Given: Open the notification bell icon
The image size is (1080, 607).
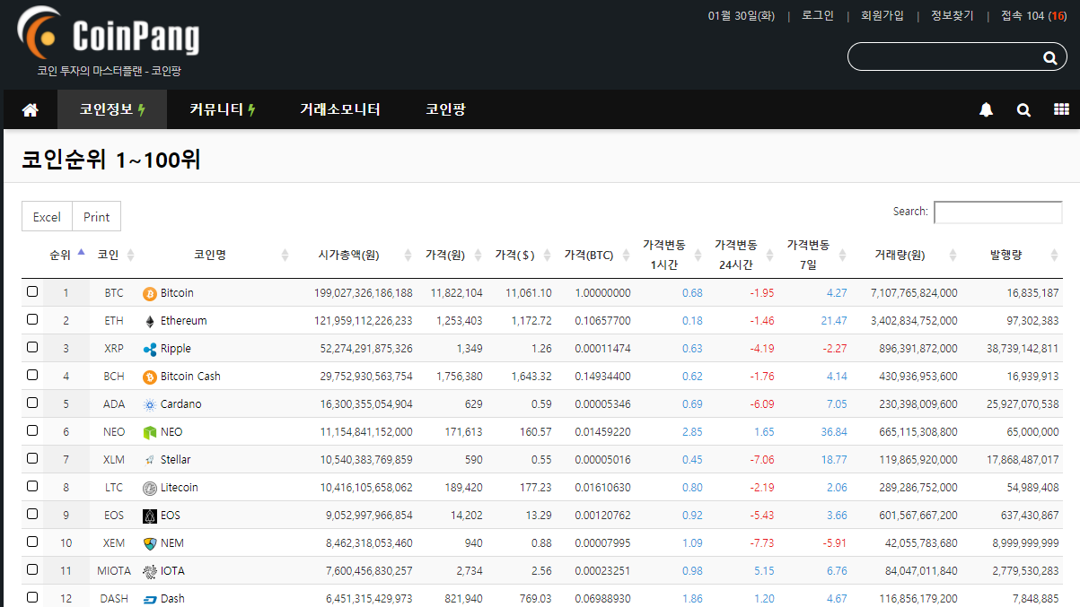Looking at the screenshot, I should 986,109.
